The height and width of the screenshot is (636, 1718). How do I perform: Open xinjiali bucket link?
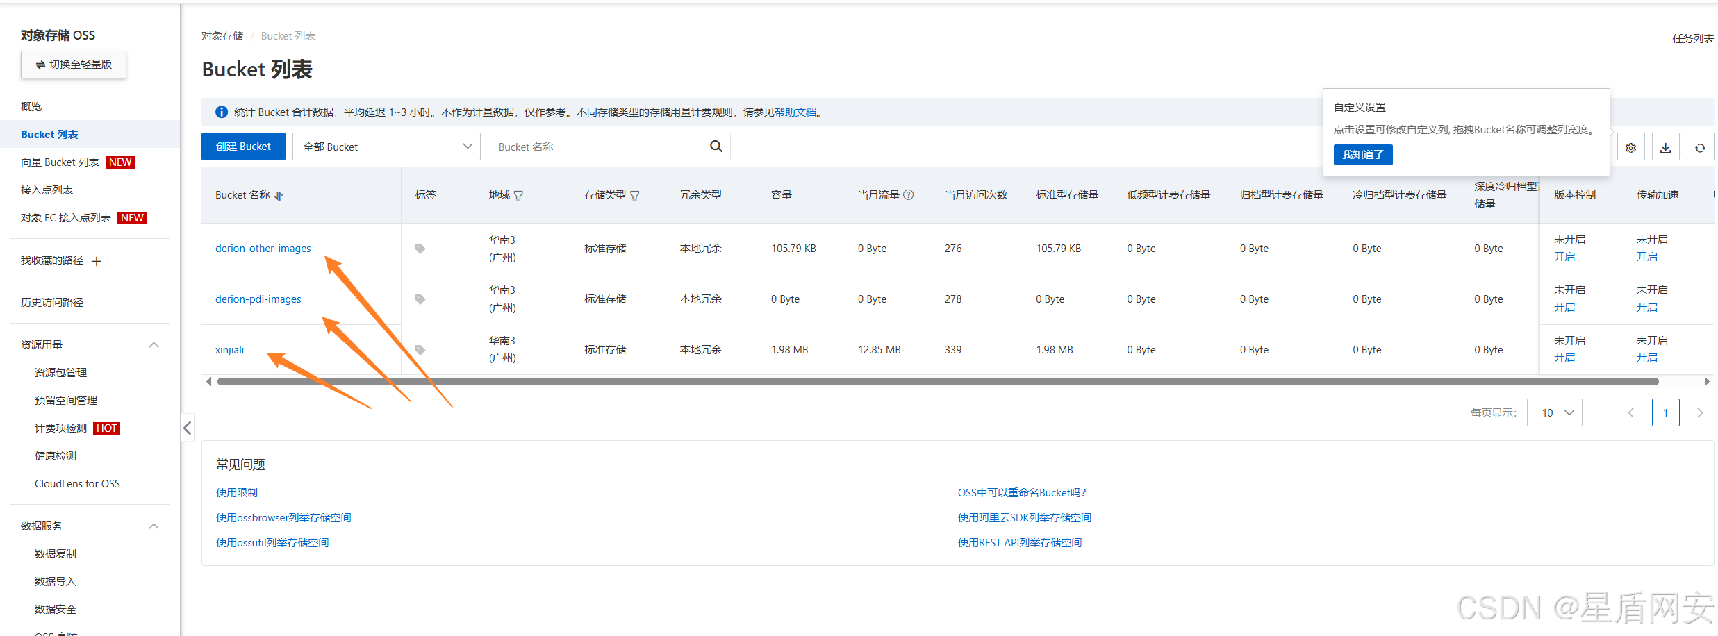229,350
